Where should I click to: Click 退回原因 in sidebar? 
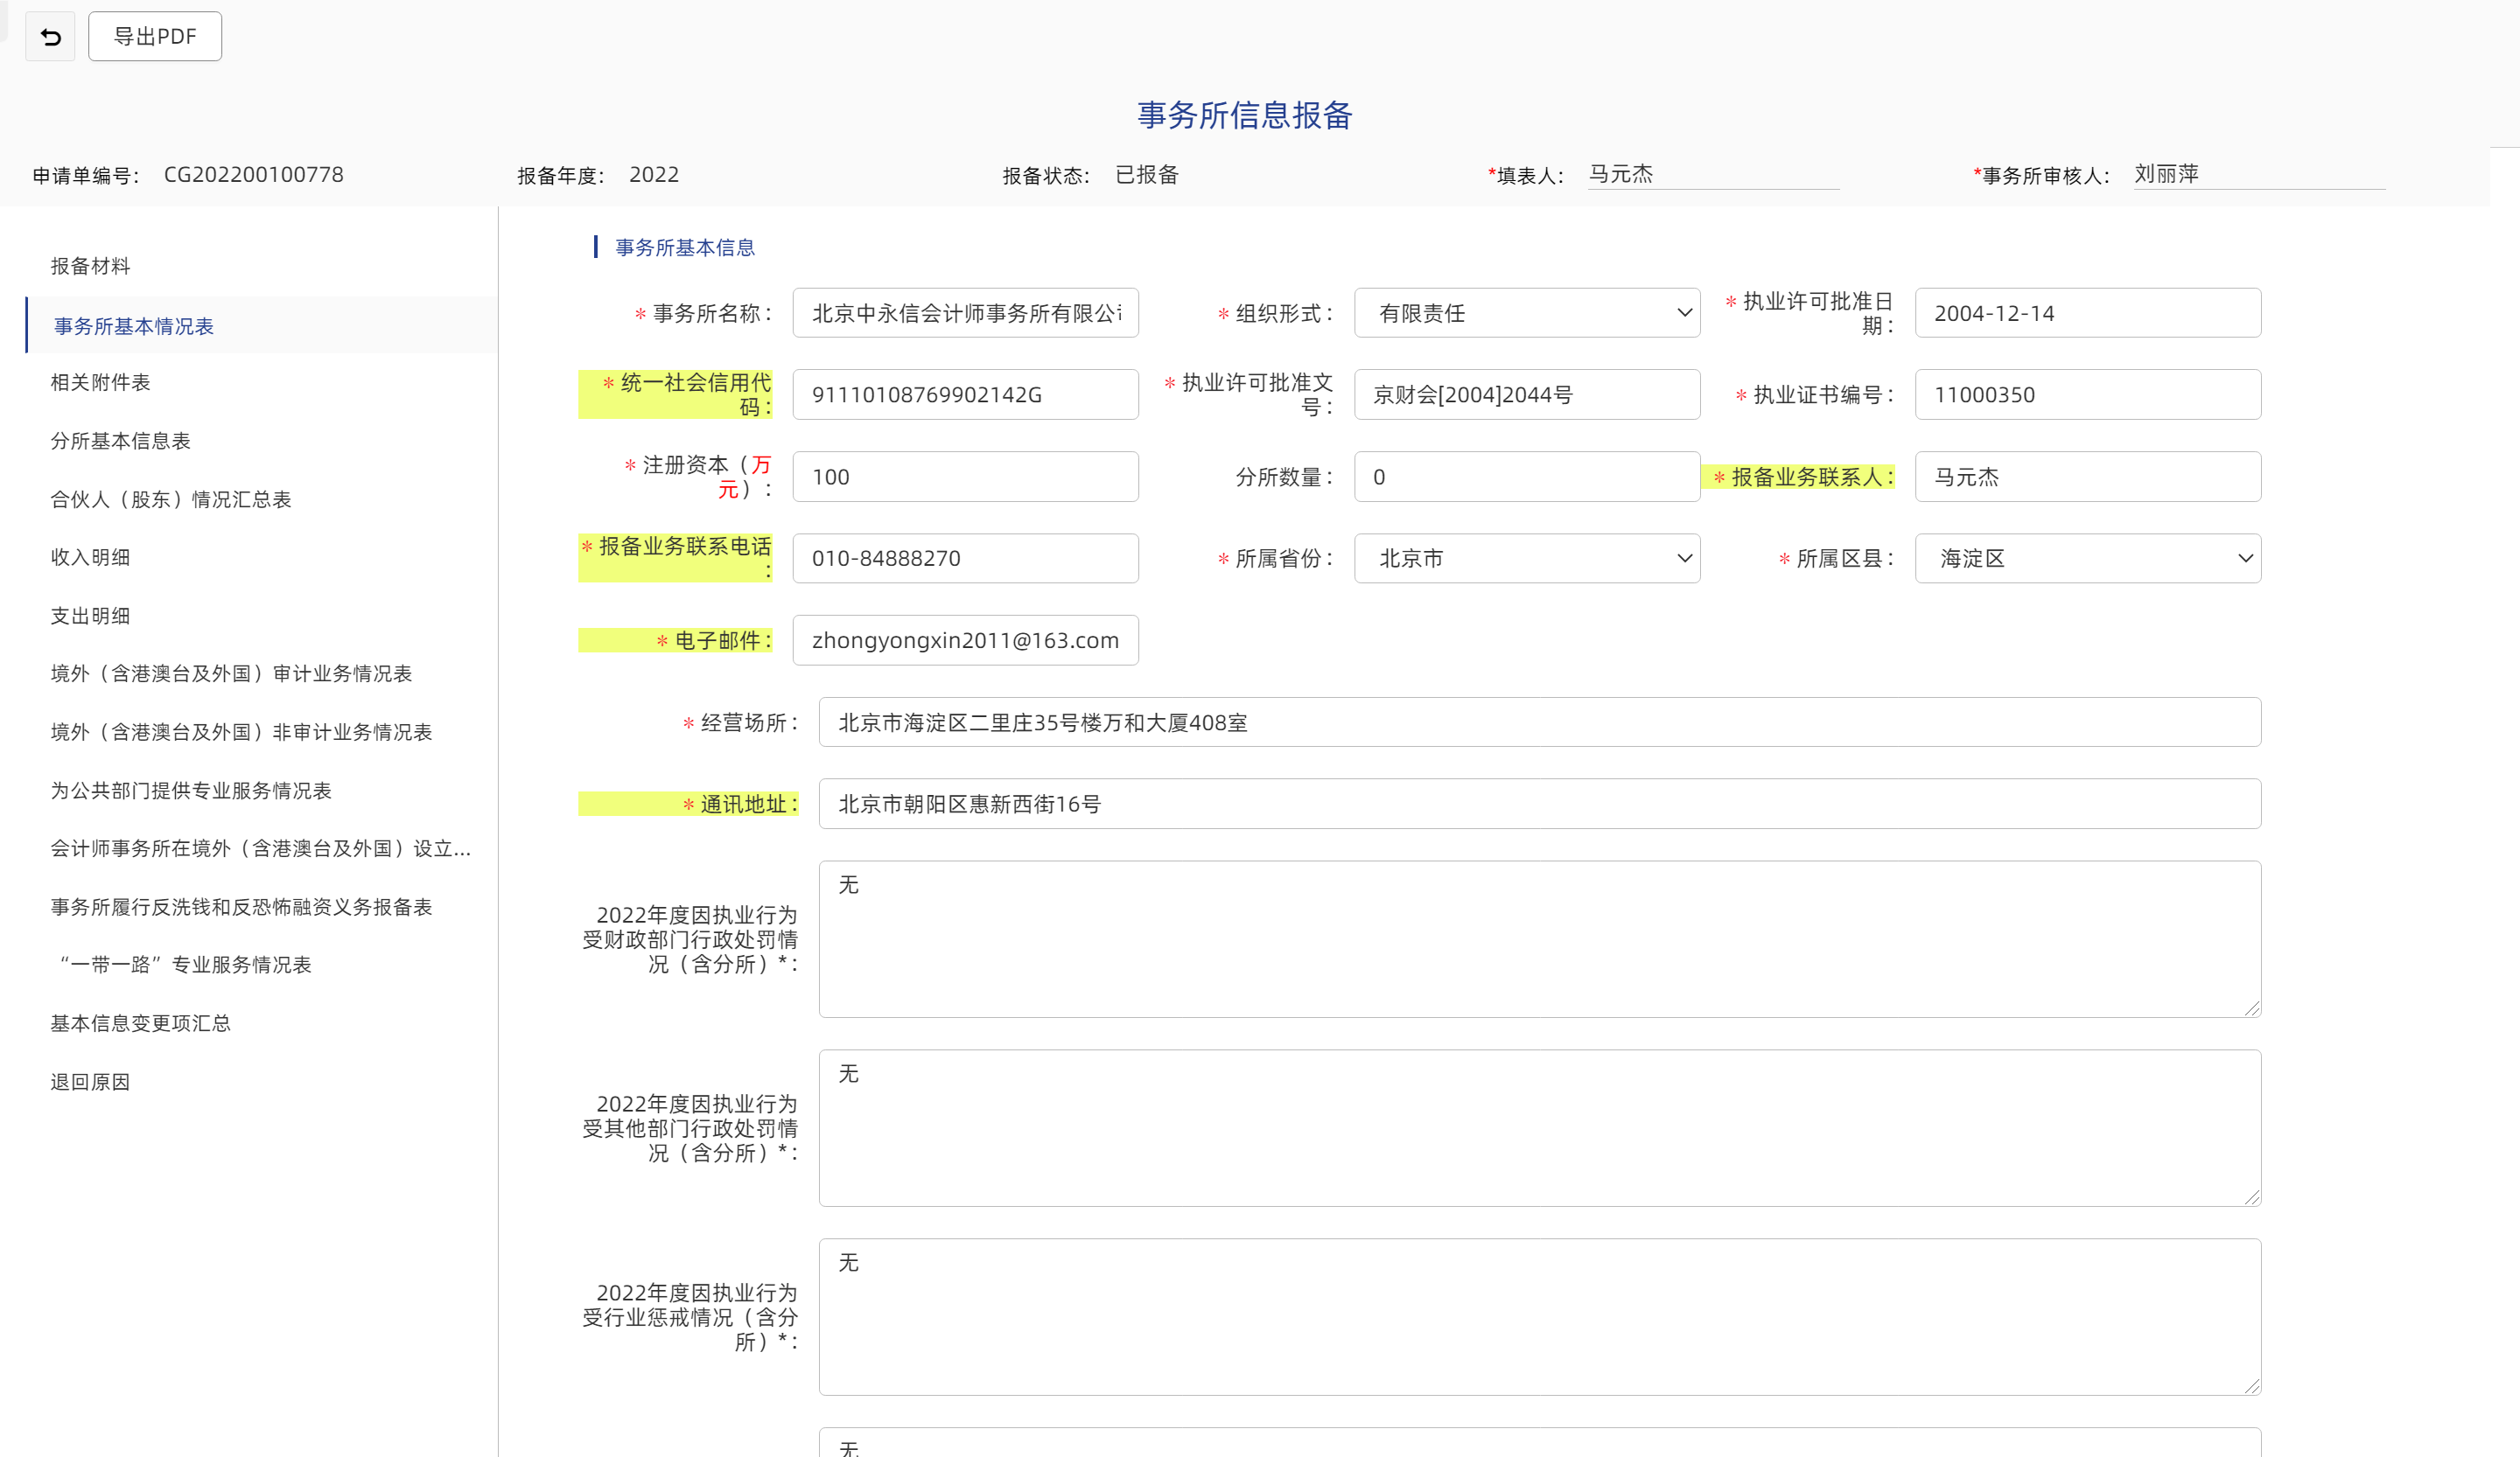click(90, 1083)
